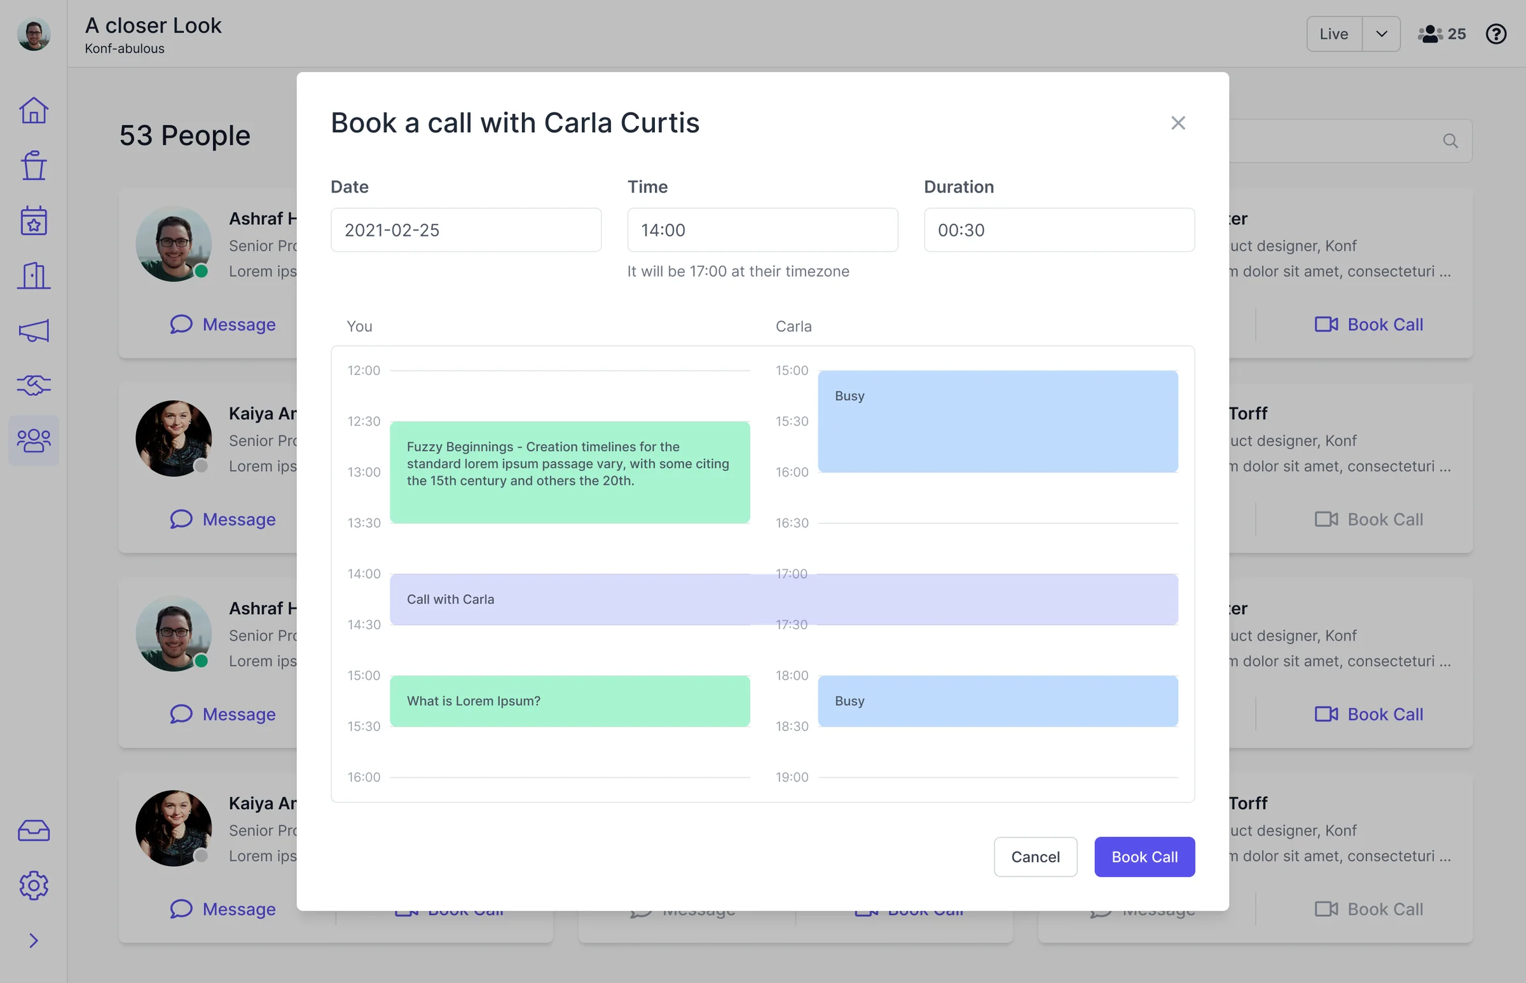
Task: Select the What is Lorem Ipsum? event
Action: [x=570, y=701]
